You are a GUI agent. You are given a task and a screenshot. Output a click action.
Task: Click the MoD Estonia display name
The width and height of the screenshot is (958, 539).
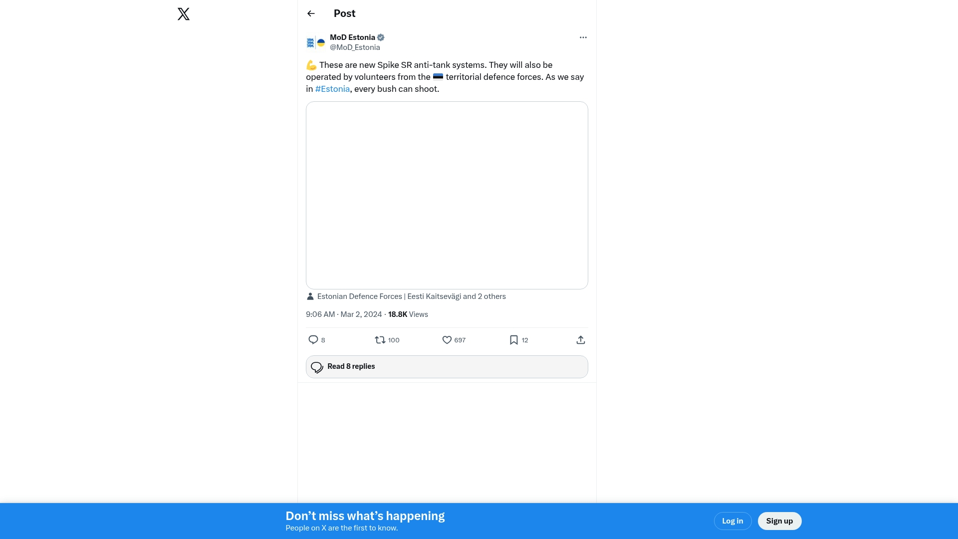352,37
